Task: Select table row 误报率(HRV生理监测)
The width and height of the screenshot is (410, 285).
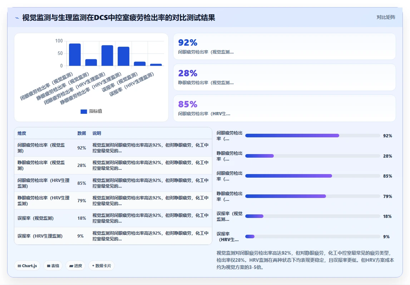Action: (x=113, y=236)
